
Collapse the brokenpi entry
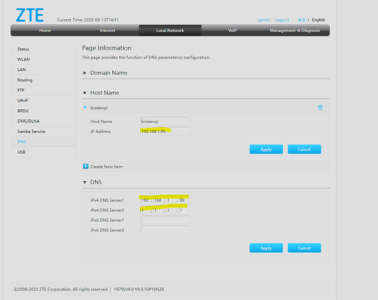(x=85, y=107)
